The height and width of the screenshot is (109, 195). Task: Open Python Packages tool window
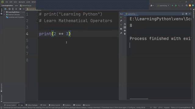(32, 105)
